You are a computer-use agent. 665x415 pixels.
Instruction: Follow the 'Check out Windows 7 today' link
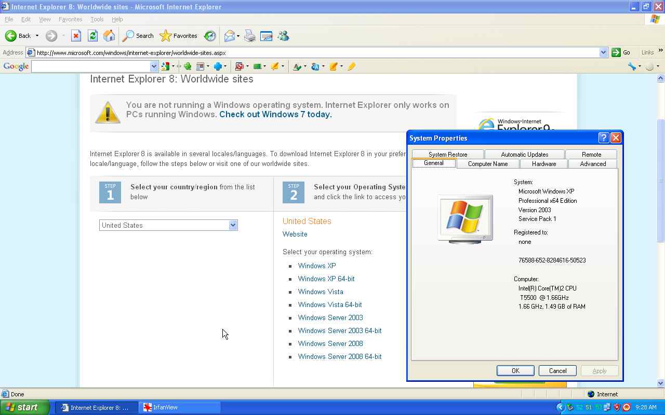[275, 115]
